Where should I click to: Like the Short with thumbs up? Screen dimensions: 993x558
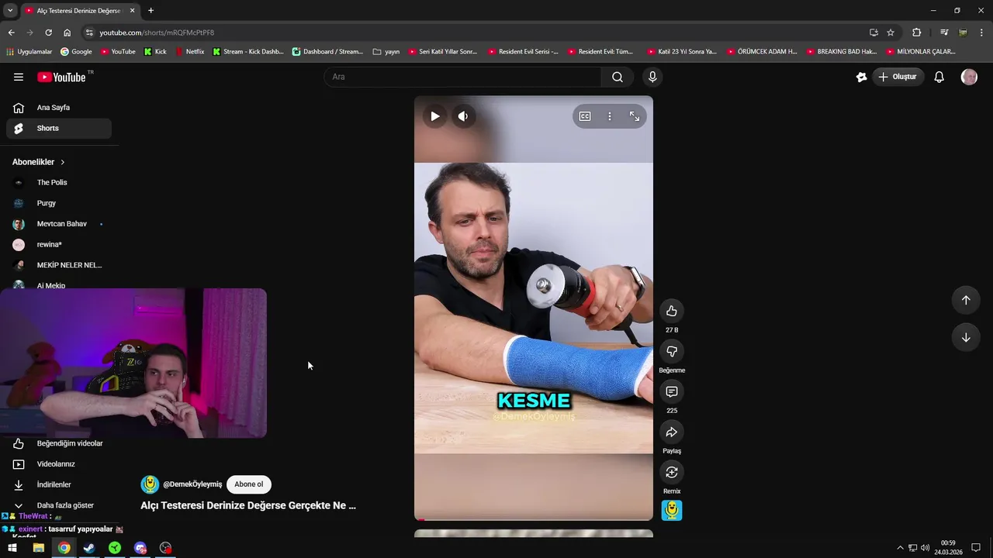pos(672,311)
